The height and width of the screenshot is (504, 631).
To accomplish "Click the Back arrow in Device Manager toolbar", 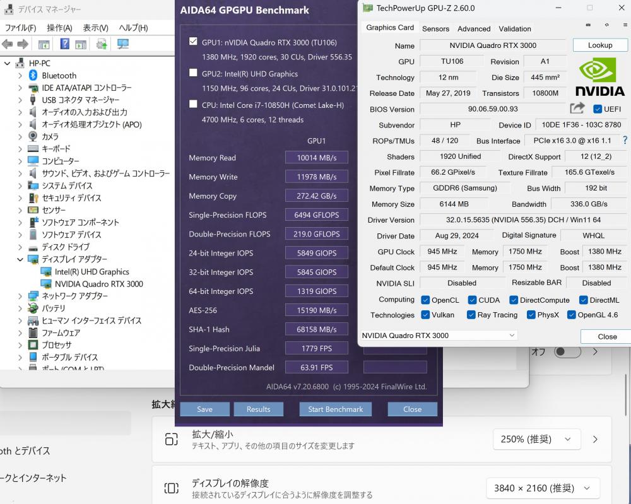I will click(x=7, y=44).
